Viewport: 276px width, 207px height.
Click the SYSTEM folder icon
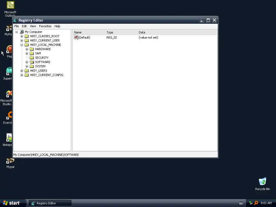pos(32,66)
